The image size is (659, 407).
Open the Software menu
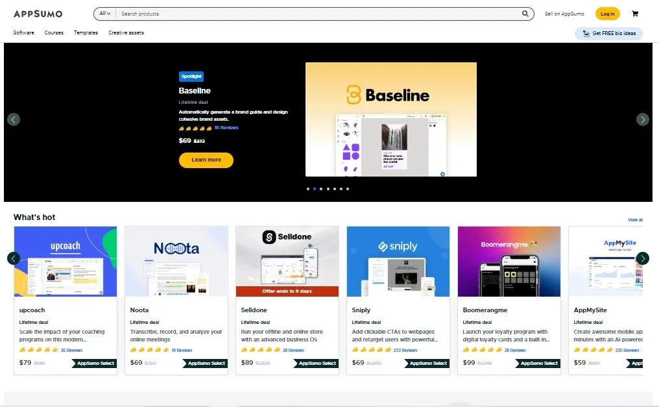point(23,32)
